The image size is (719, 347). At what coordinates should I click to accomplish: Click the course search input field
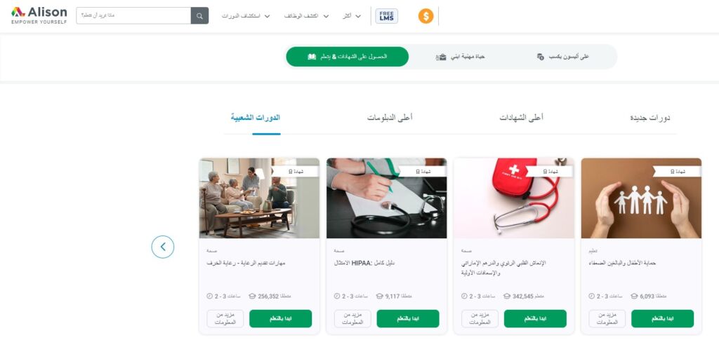coord(133,15)
